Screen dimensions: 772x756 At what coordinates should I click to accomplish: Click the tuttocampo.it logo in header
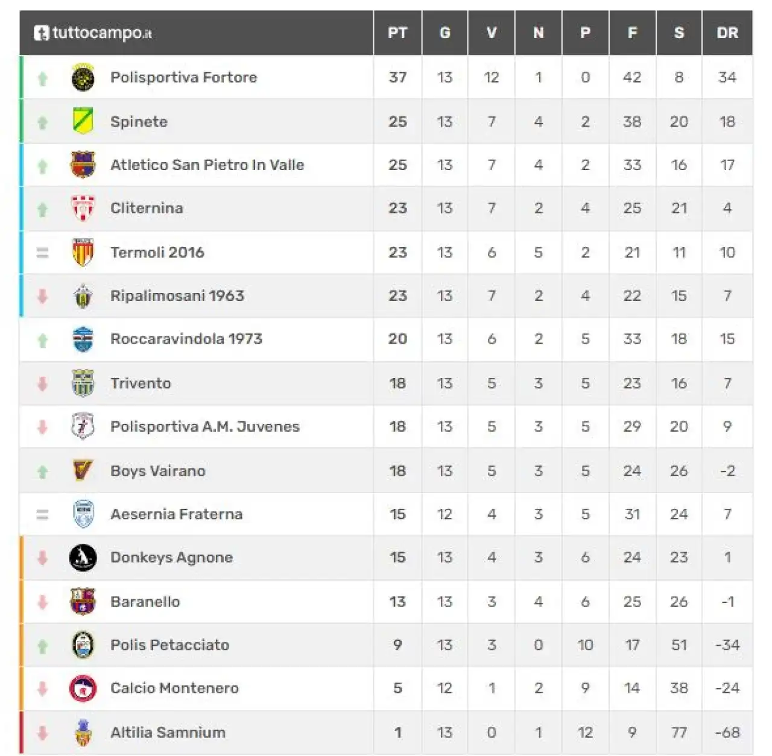[x=92, y=33]
